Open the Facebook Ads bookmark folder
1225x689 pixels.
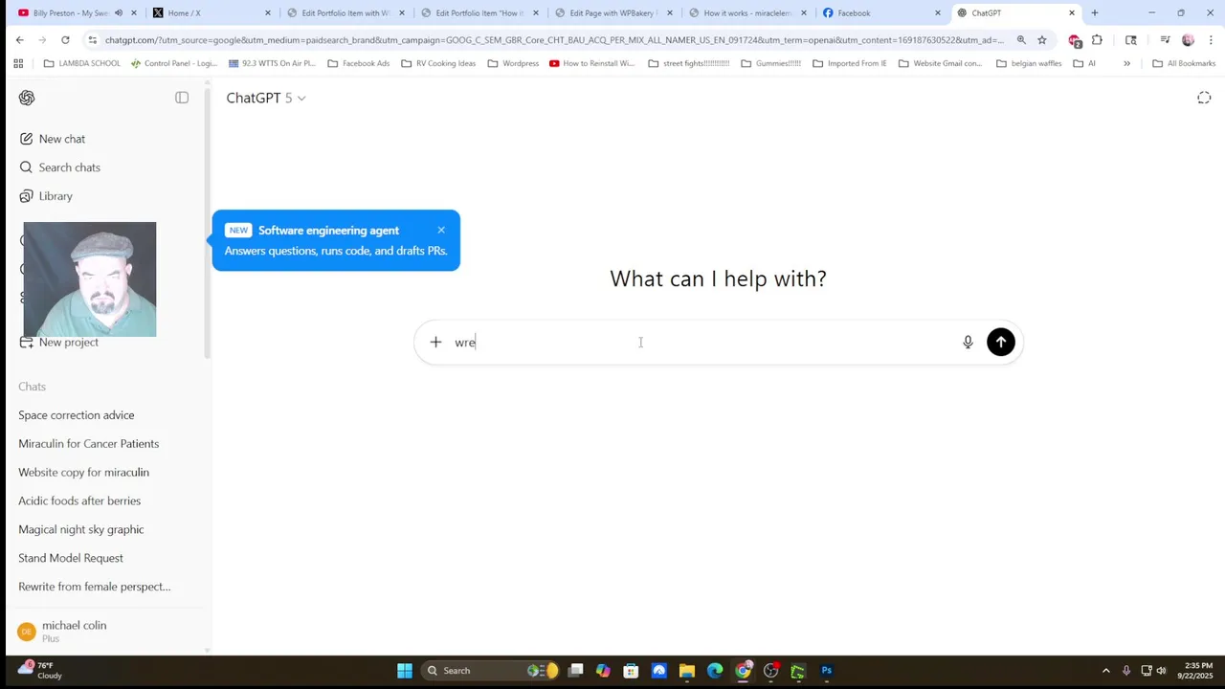(359, 63)
